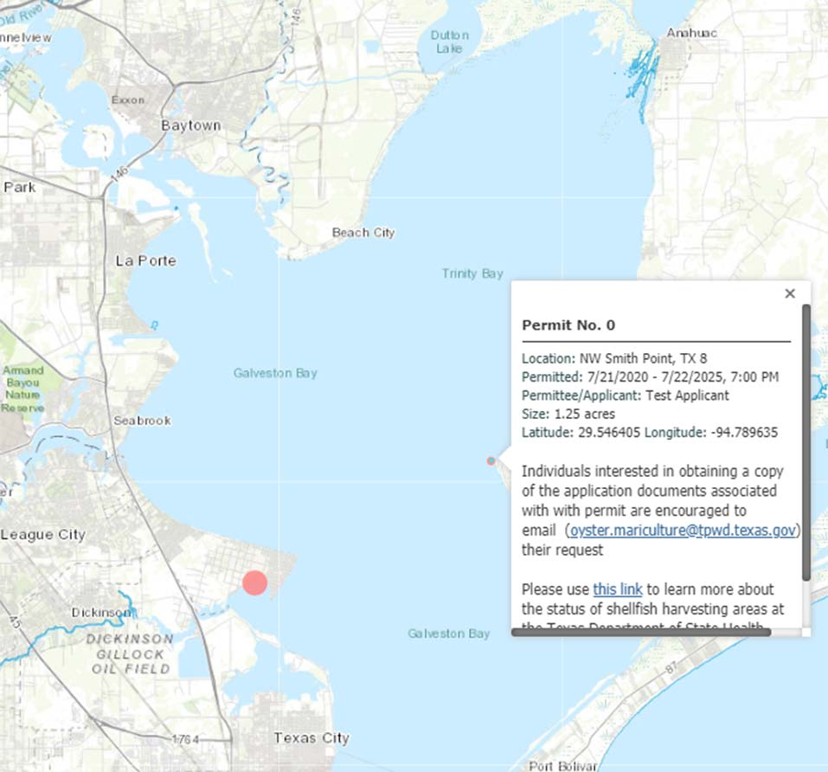Click the Texas City label on the map
The height and width of the screenshot is (772, 828).
click(x=311, y=738)
